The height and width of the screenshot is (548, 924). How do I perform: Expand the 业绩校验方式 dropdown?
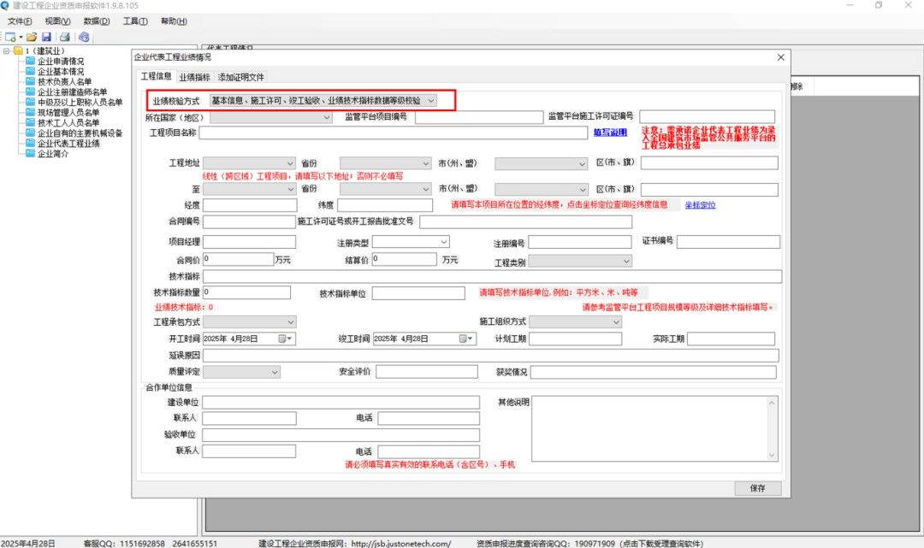(430, 101)
